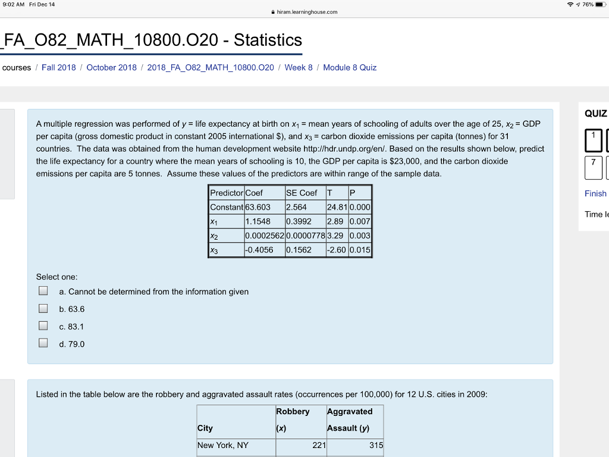Click the Predictor column header
Screen dimensions: 609x457
[x=227, y=193]
